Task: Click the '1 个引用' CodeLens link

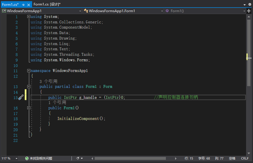Action: click(57, 102)
